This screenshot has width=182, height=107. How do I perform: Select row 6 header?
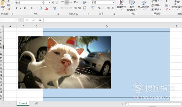(2, 47)
